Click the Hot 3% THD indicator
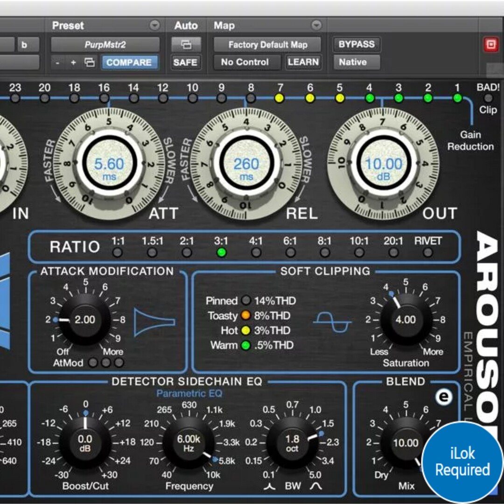The image size is (504, 504). (x=246, y=330)
